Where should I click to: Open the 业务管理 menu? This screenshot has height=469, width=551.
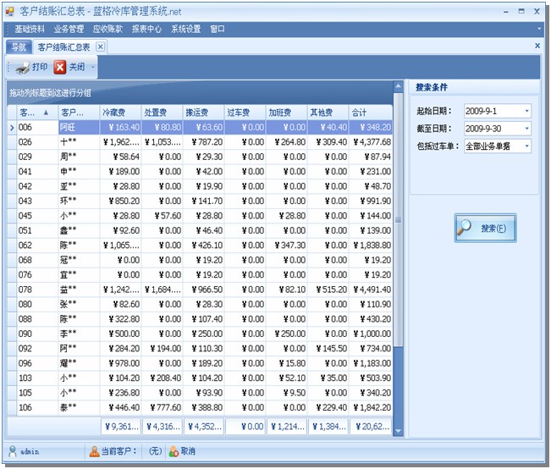click(x=69, y=29)
